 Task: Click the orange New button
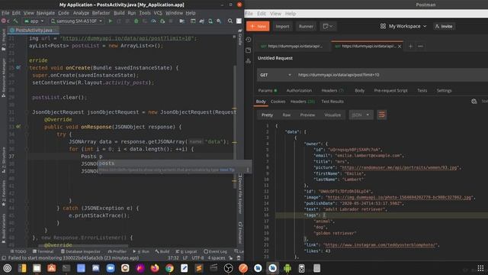(x=258, y=26)
